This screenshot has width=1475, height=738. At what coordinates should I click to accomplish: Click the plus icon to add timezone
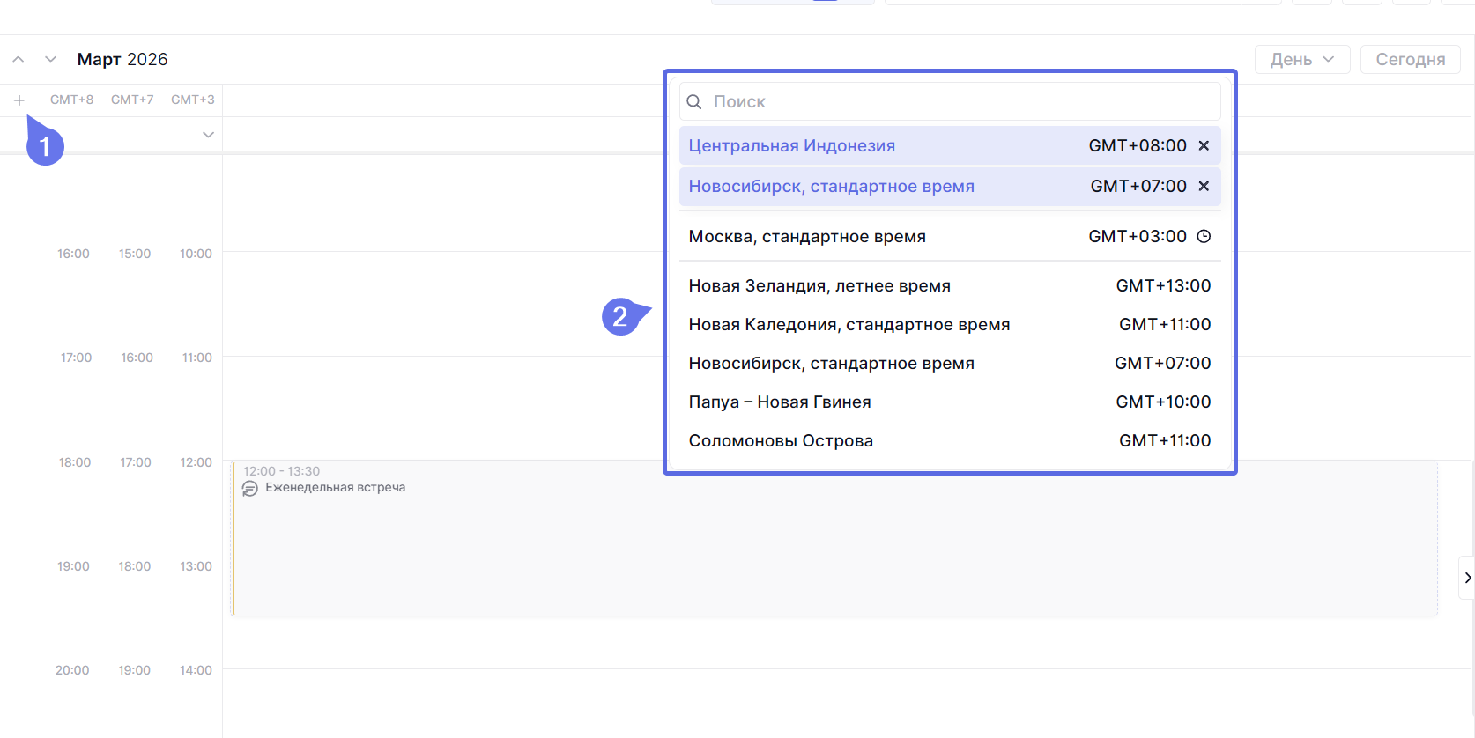point(19,100)
